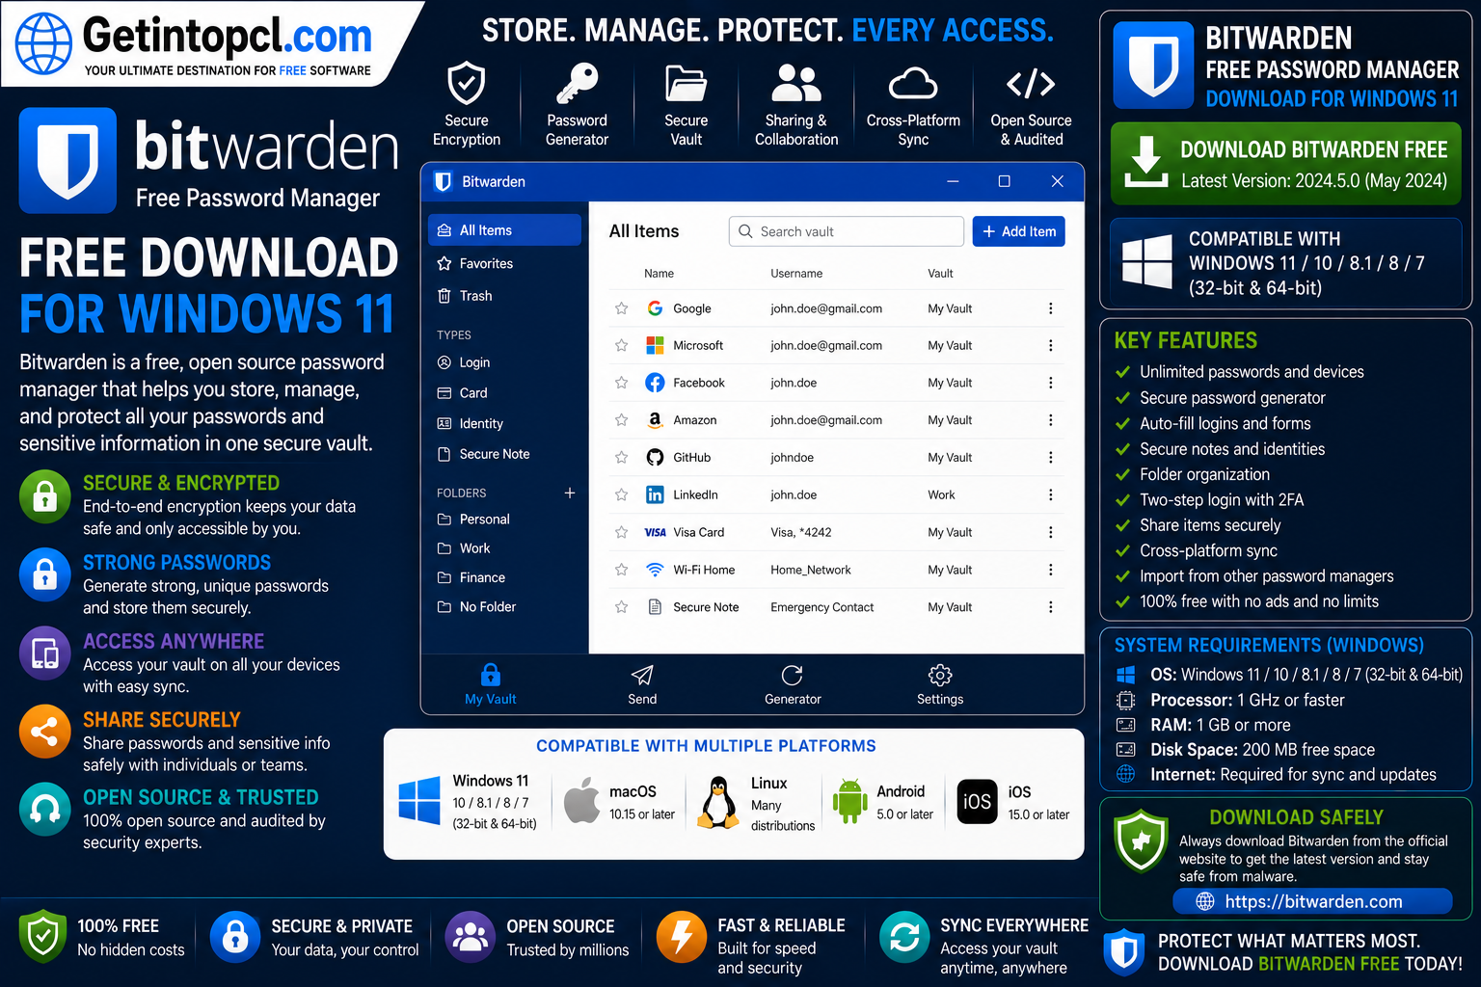
Task: Click the Getintopcl globe logo
Action: point(43,43)
